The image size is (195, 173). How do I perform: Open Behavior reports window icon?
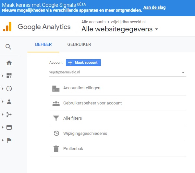click(x=9, y=127)
